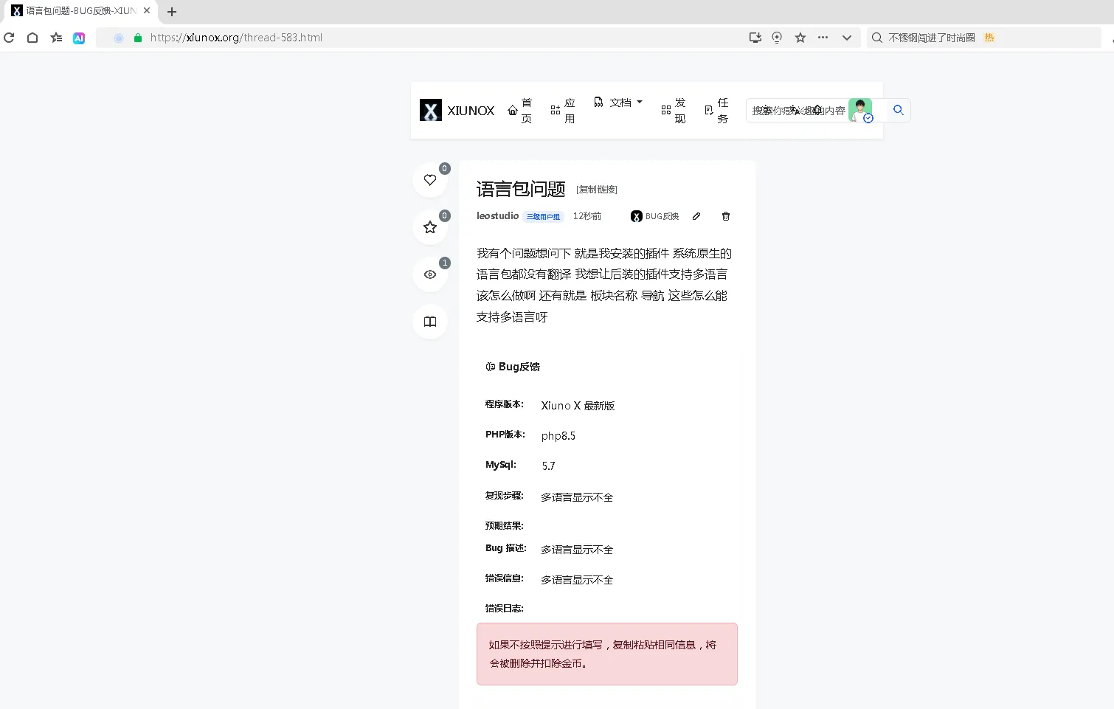Click the pink warning notice about 扣除金币
The image size is (1114, 709).
pos(607,654)
